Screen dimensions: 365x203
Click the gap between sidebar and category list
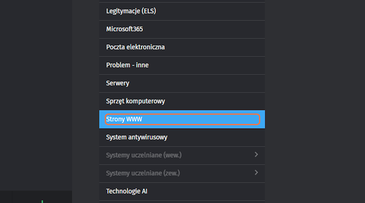[85, 98]
